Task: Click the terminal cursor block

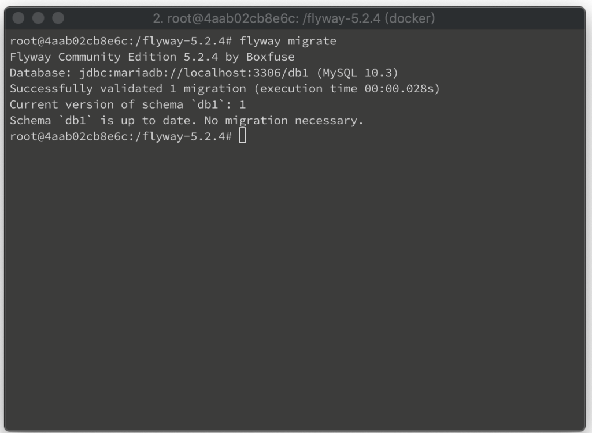Action: coord(242,136)
